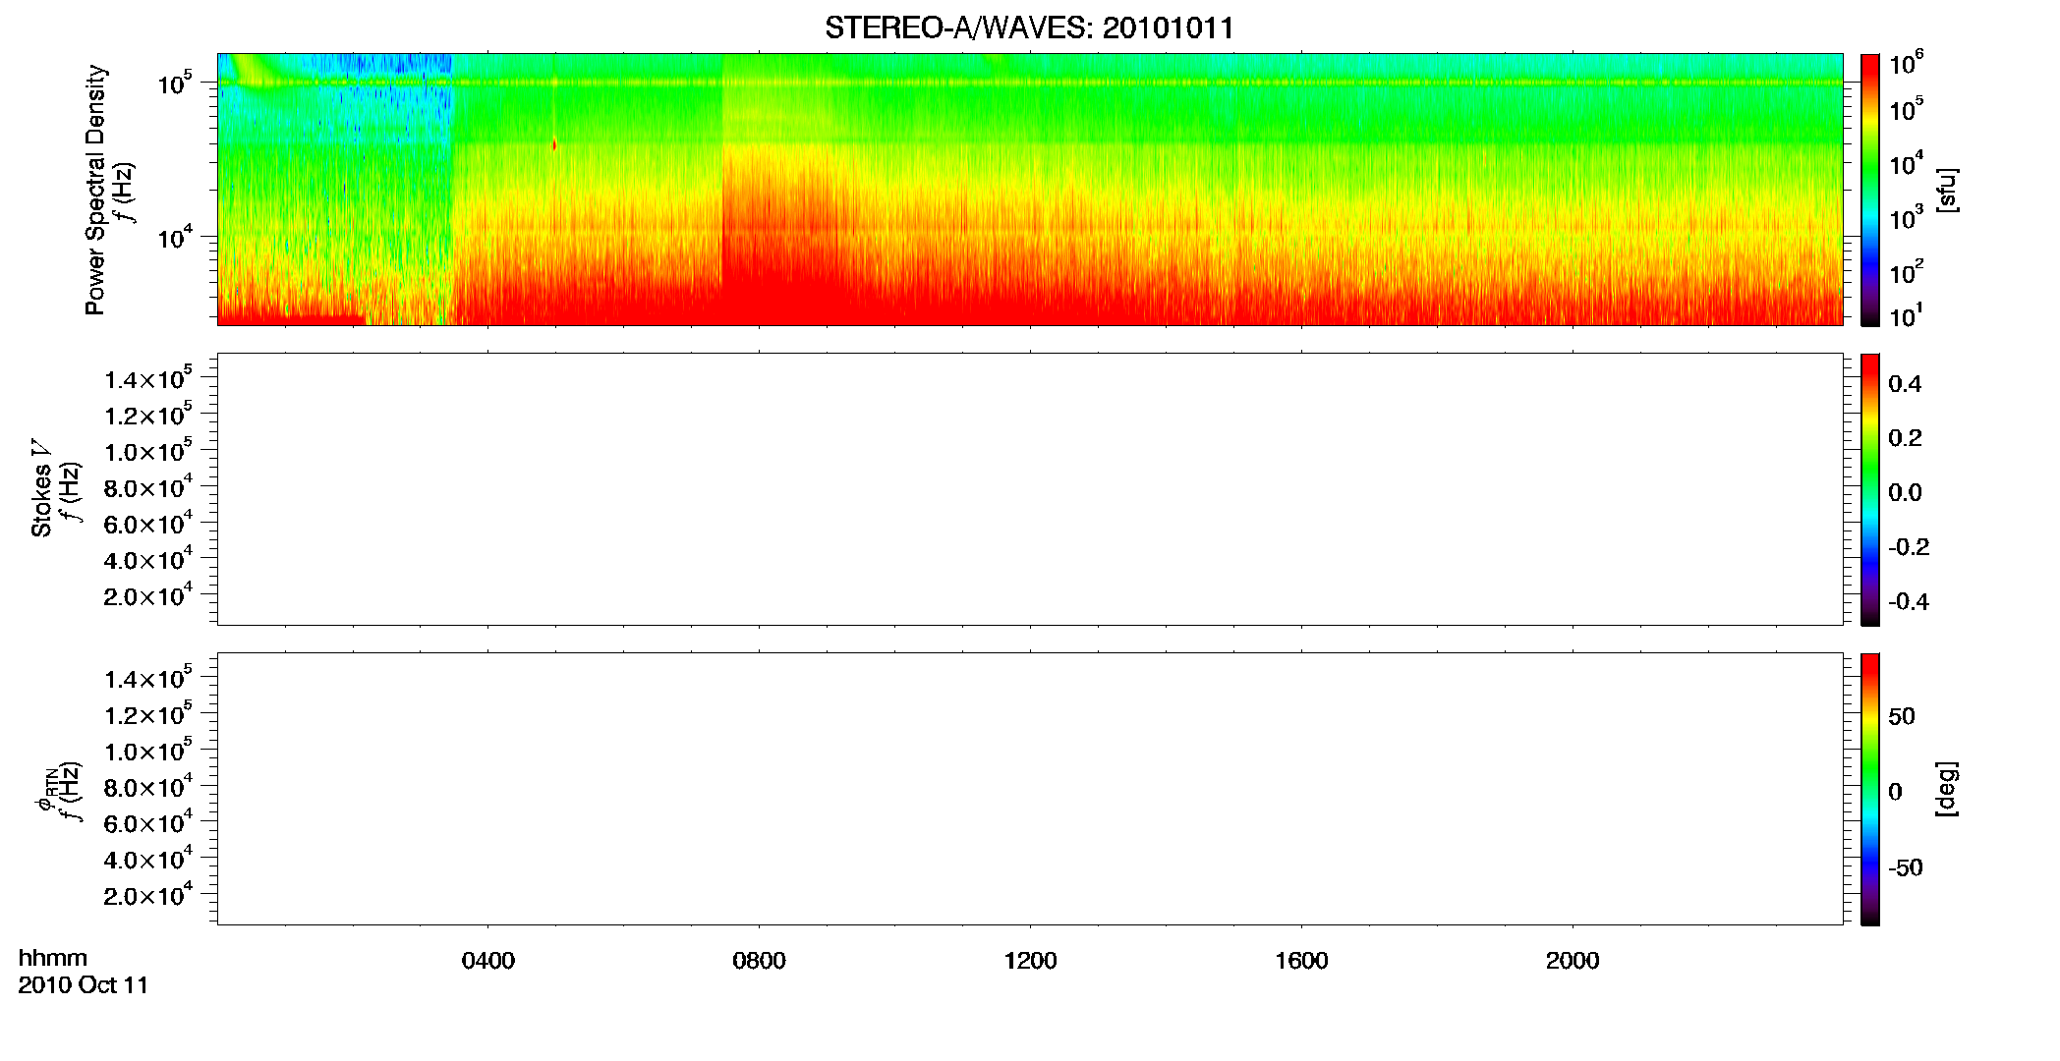
Task: Click the 50 tick on phi color bar
Action: point(1902,716)
